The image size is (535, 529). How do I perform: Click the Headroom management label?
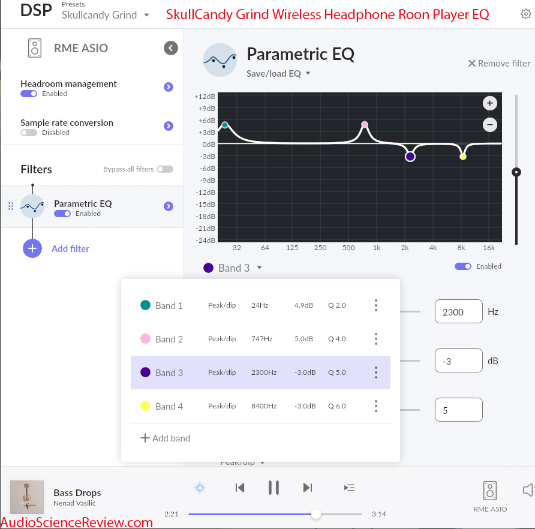(x=68, y=83)
